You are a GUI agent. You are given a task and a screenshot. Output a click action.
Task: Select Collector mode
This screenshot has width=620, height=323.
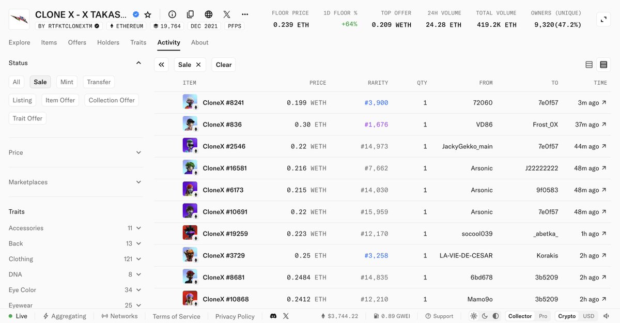[x=520, y=316]
